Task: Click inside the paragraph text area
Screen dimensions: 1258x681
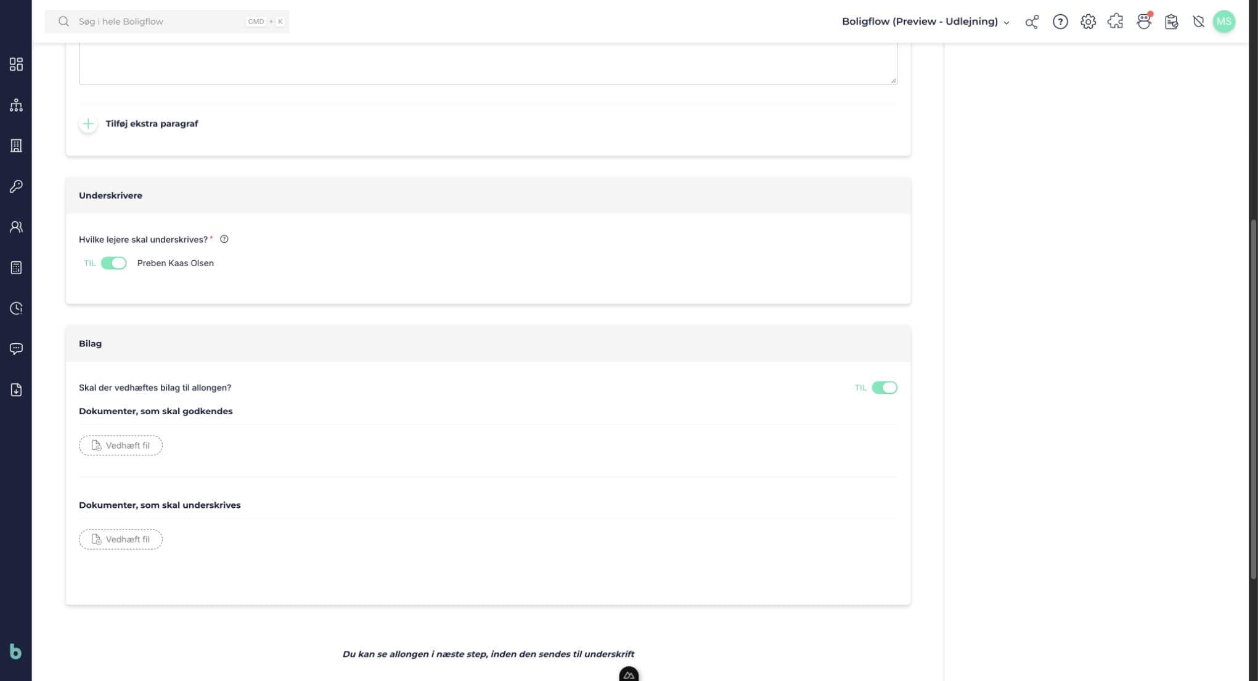Action: tap(488, 63)
